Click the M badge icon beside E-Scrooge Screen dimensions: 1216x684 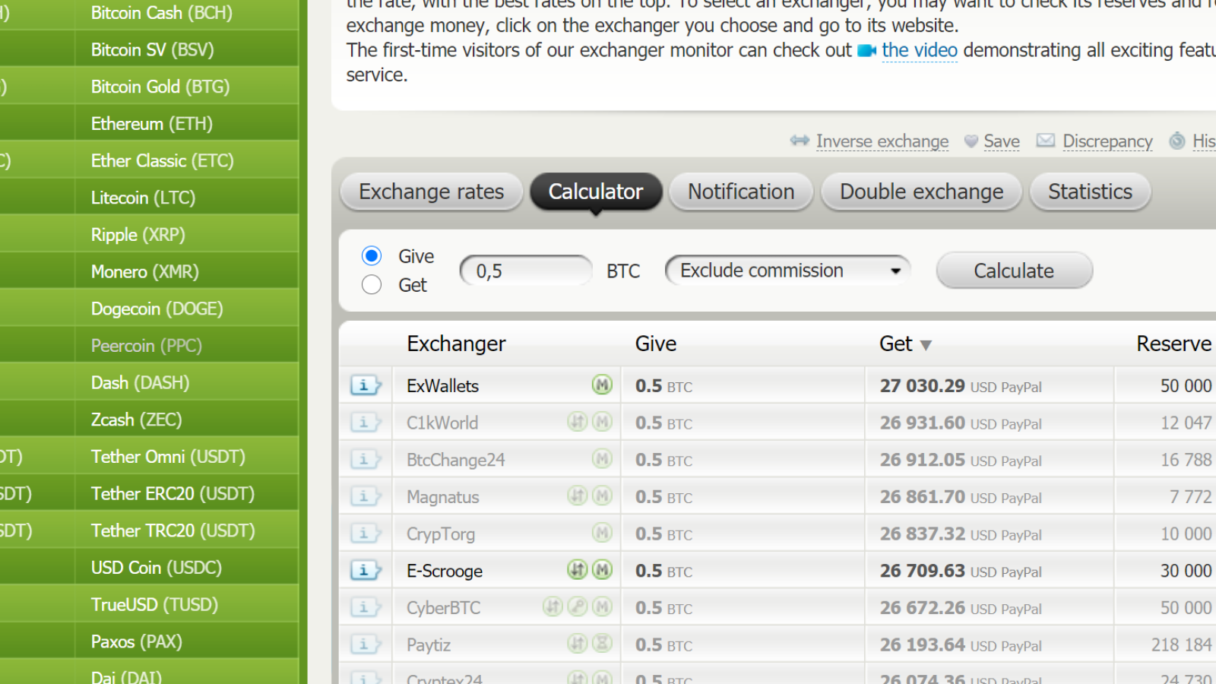tap(602, 569)
